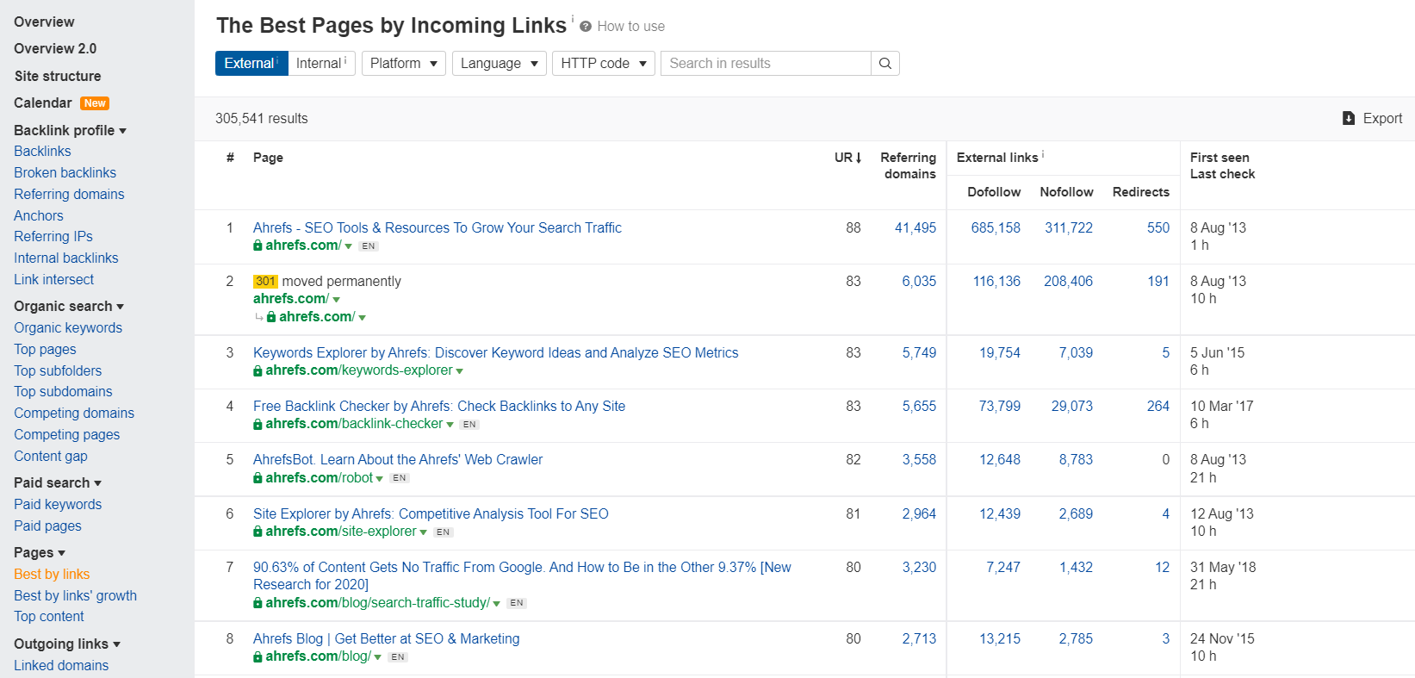Open the HTTP code dropdown filter
The width and height of the screenshot is (1415, 678).
(x=603, y=64)
